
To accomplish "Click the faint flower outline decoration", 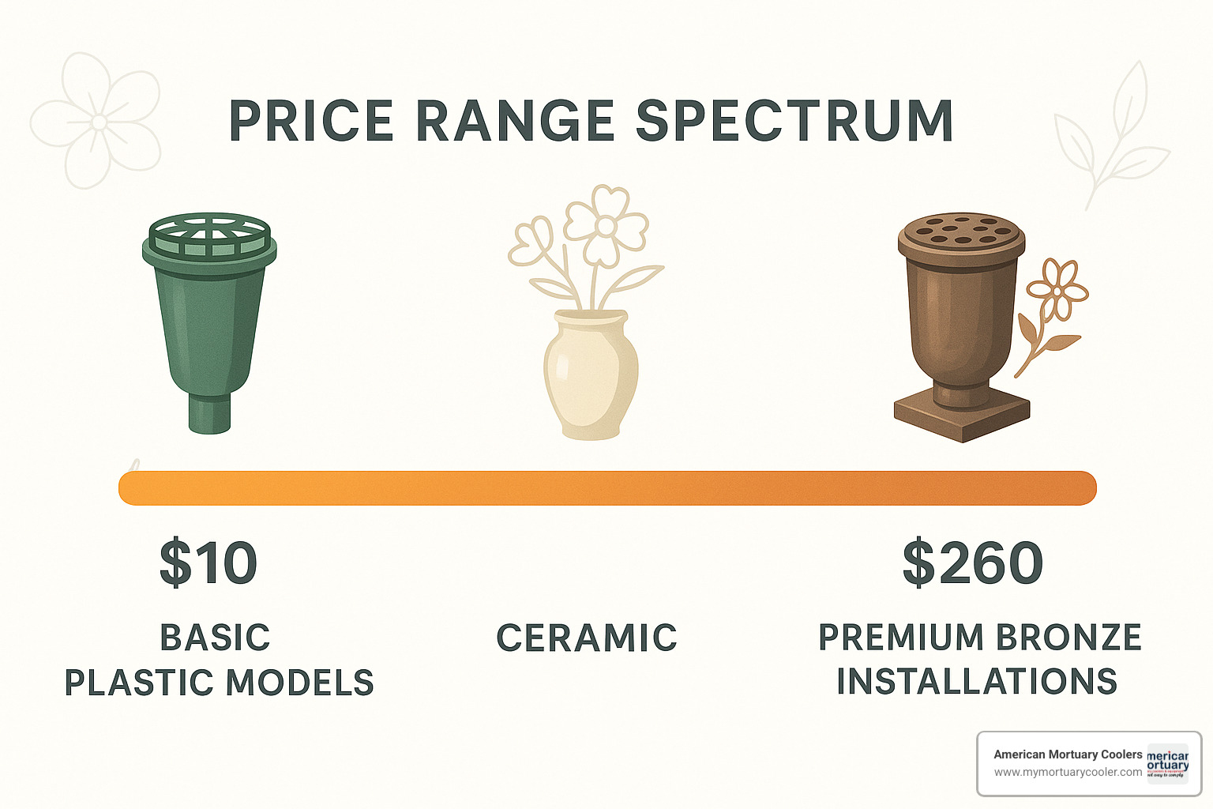I will point(96,121).
